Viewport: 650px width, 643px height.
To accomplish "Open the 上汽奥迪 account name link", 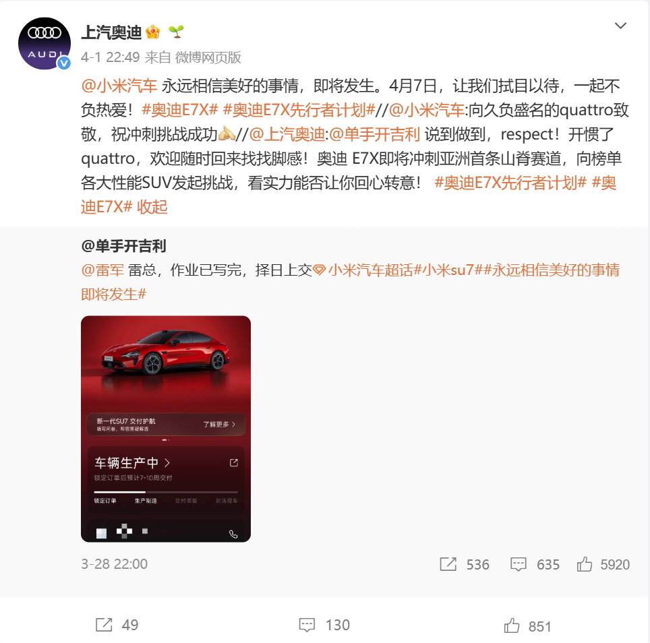I will (111, 32).
